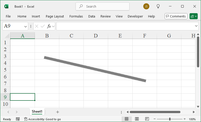
Task: Open the Data tab
Action: point(92,16)
